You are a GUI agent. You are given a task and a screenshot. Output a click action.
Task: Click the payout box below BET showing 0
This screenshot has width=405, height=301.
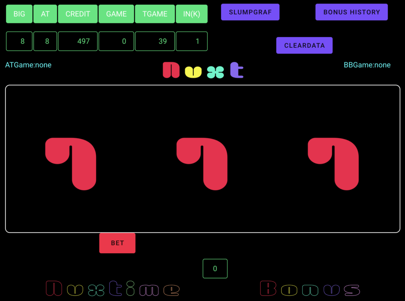[x=215, y=269]
